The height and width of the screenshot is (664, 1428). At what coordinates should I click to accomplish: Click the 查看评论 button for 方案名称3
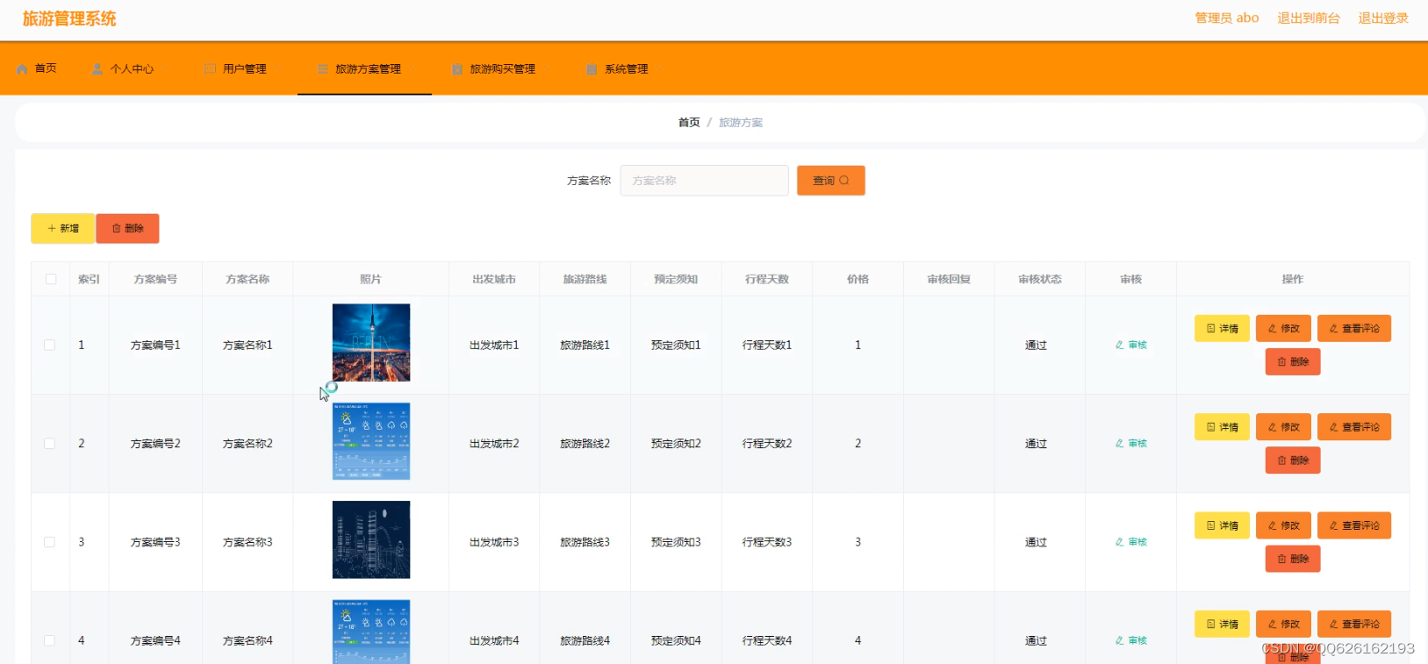[1354, 525]
